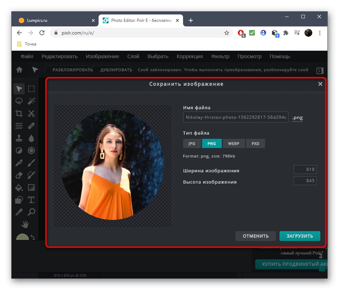Swap foreground and background colors

point(33,237)
